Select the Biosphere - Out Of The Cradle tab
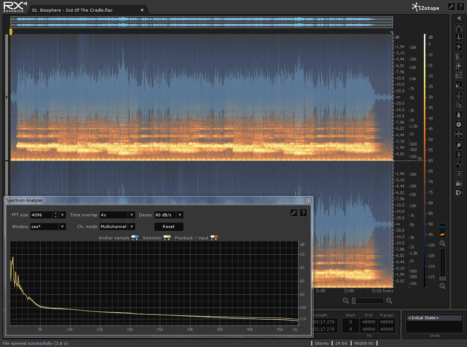The width and height of the screenshot is (467, 347). click(72, 10)
